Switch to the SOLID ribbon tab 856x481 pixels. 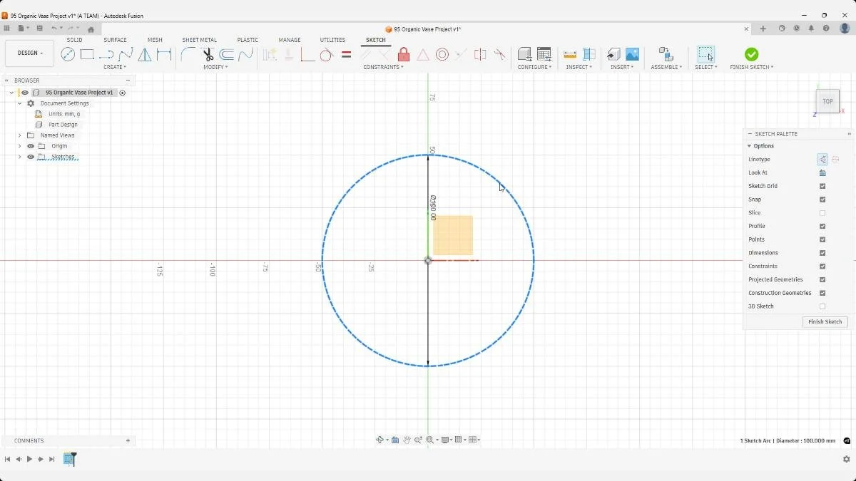pos(74,40)
